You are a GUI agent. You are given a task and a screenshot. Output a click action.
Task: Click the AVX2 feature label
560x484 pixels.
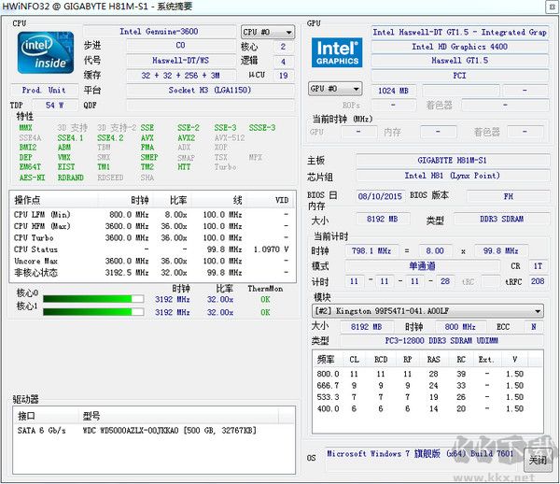pyautogui.click(x=186, y=137)
